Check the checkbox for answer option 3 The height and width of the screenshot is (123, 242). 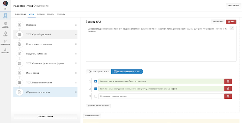point(96,96)
